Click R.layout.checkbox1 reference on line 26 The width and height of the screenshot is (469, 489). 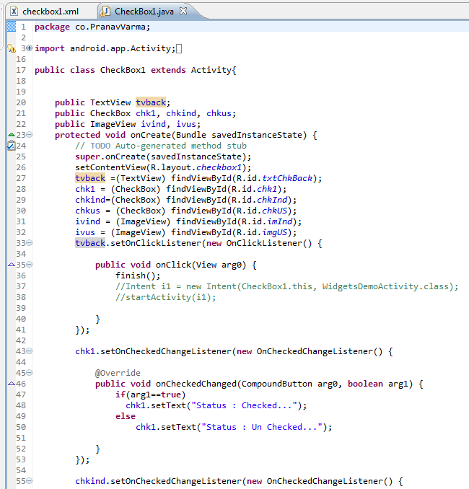196,167
